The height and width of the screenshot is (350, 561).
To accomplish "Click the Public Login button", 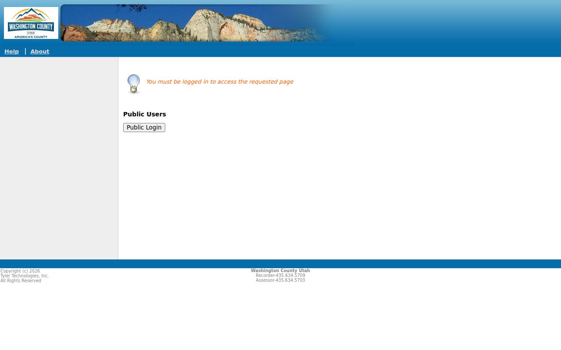I will [144, 127].
